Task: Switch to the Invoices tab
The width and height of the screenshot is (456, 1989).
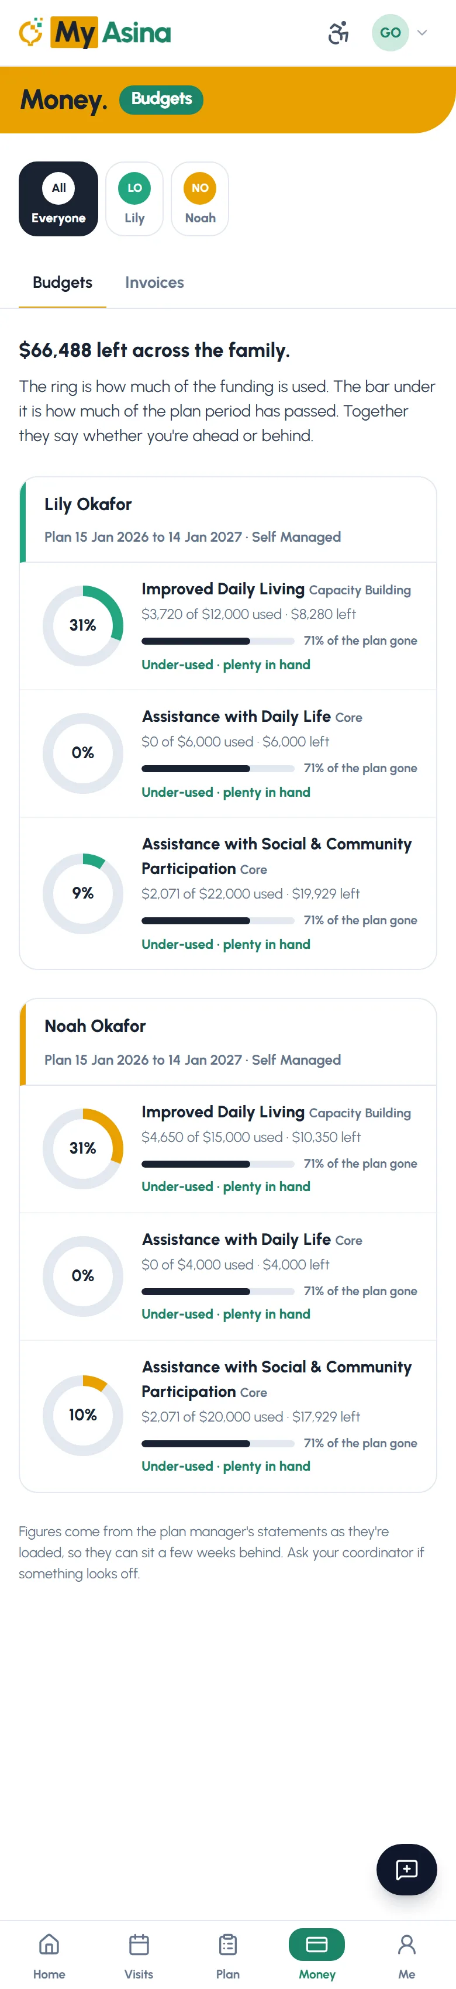Action: [x=154, y=283]
